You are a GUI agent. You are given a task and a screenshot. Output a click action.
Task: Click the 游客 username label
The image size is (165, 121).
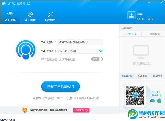point(140,14)
